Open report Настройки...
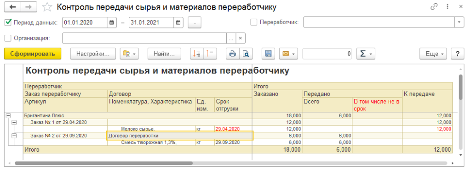The width and height of the screenshot is (471, 169). click(93, 54)
